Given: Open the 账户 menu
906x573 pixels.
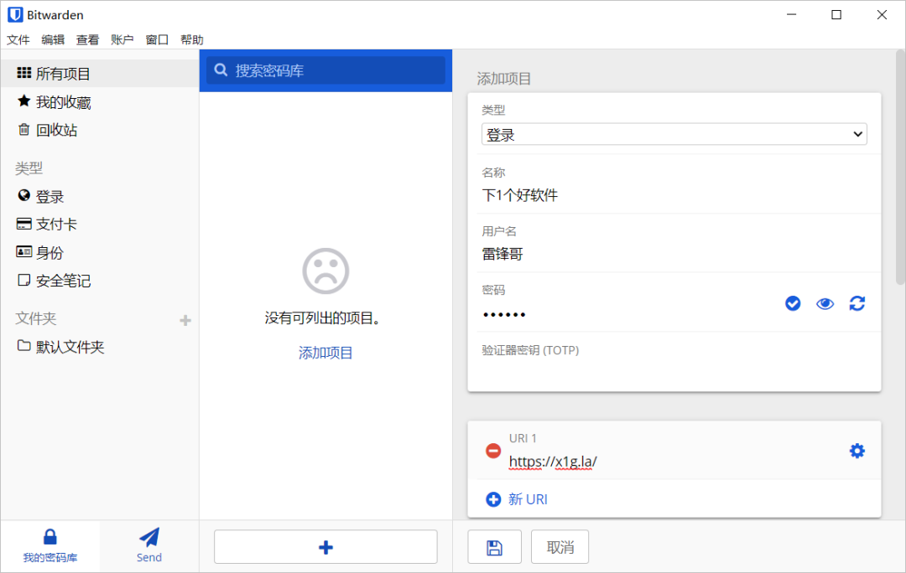Looking at the screenshot, I should [x=122, y=40].
